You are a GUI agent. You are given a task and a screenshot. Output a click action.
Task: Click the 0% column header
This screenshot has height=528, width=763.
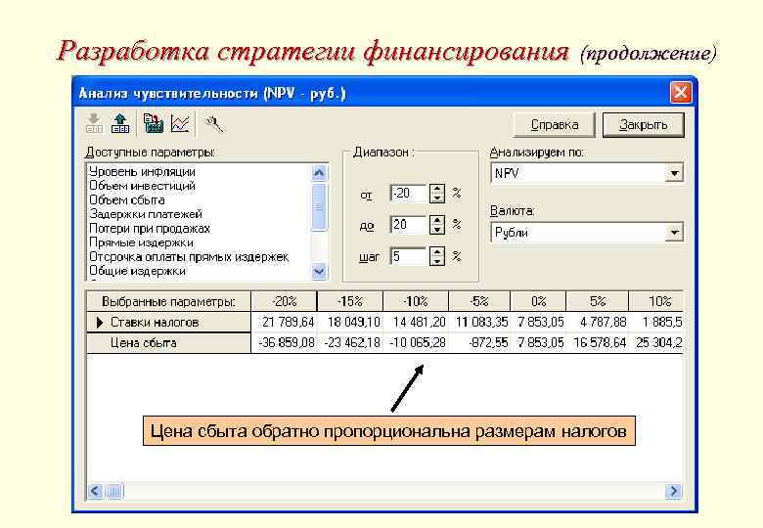(538, 301)
